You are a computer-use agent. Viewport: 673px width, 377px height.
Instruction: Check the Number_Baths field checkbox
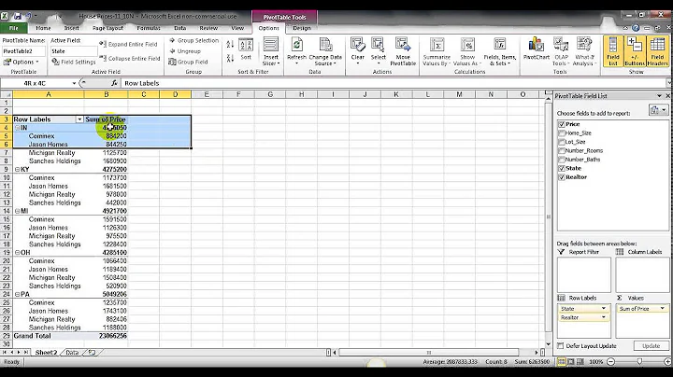point(562,160)
